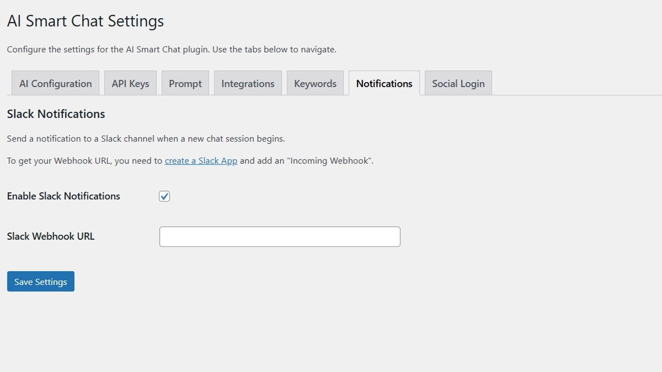Click the quoted "Incoming Webhook" text
662x372 pixels.
[x=330, y=161]
